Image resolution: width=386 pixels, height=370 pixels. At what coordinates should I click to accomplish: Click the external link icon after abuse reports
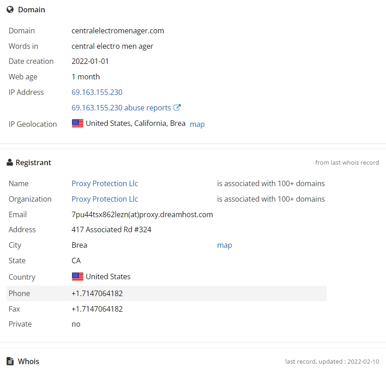[177, 108]
